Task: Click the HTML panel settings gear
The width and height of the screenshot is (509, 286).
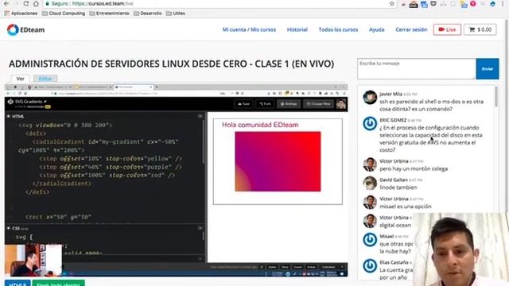Action: 8,117
